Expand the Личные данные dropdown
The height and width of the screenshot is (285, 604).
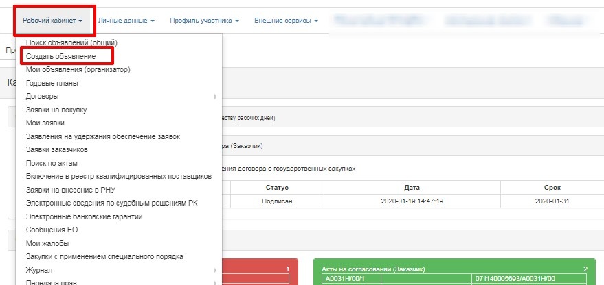point(126,21)
